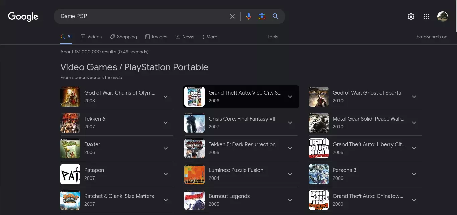Open the More search filters menu
The image size is (457, 215).
[210, 37]
